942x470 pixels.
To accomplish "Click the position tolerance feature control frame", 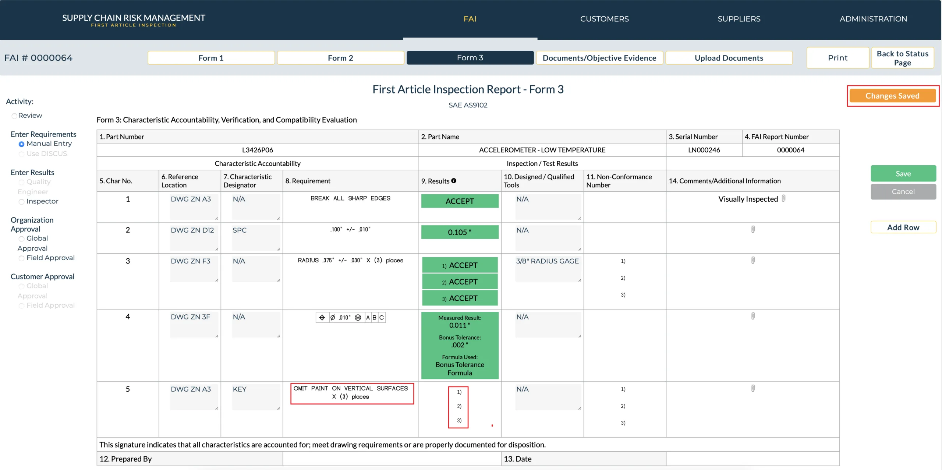I will (x=350, y=317).
